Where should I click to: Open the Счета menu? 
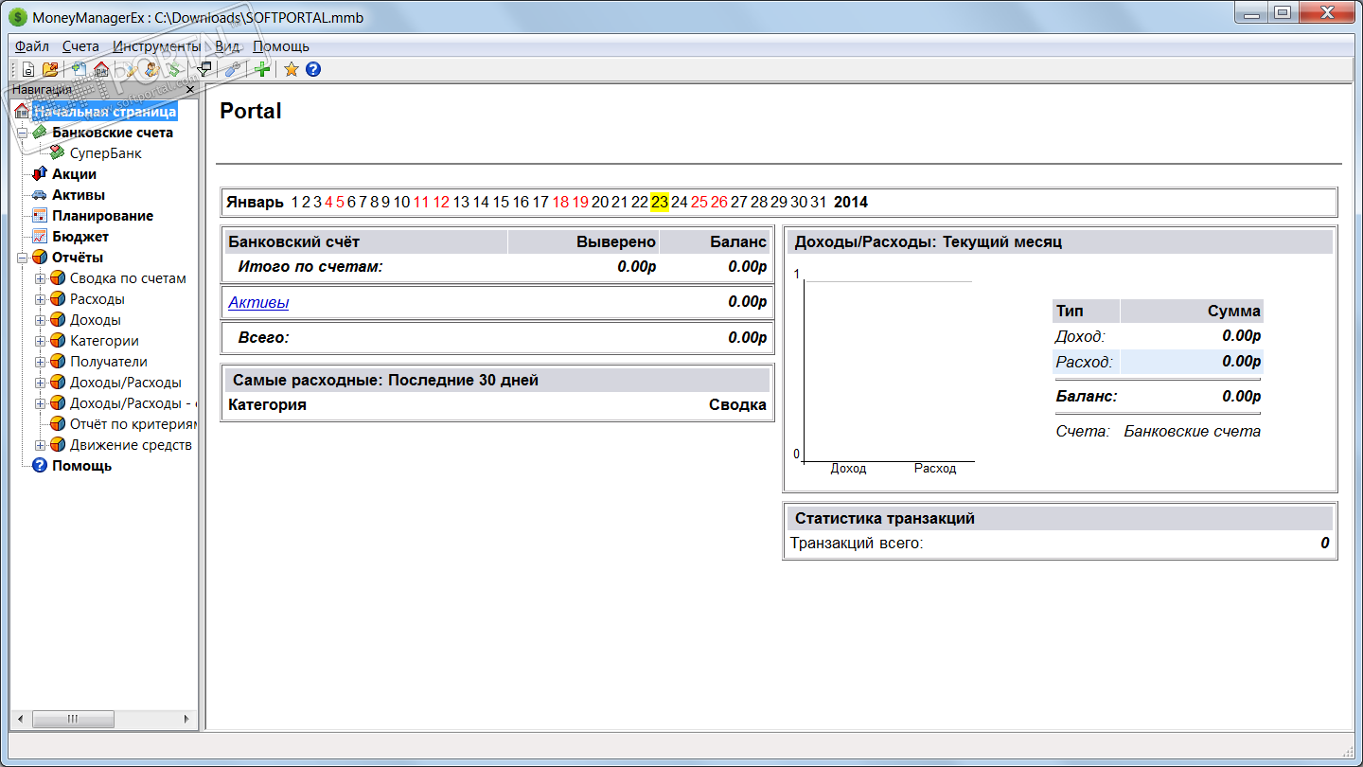tap(80, 46)
